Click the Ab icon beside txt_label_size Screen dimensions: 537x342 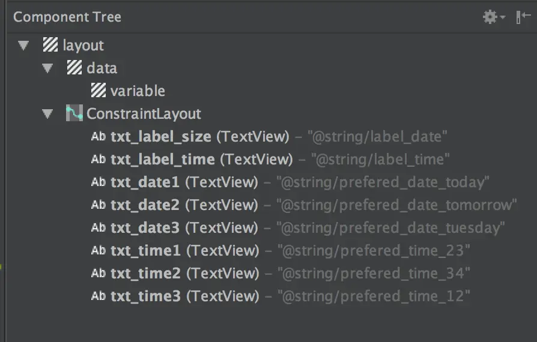(x=99, y=136)
